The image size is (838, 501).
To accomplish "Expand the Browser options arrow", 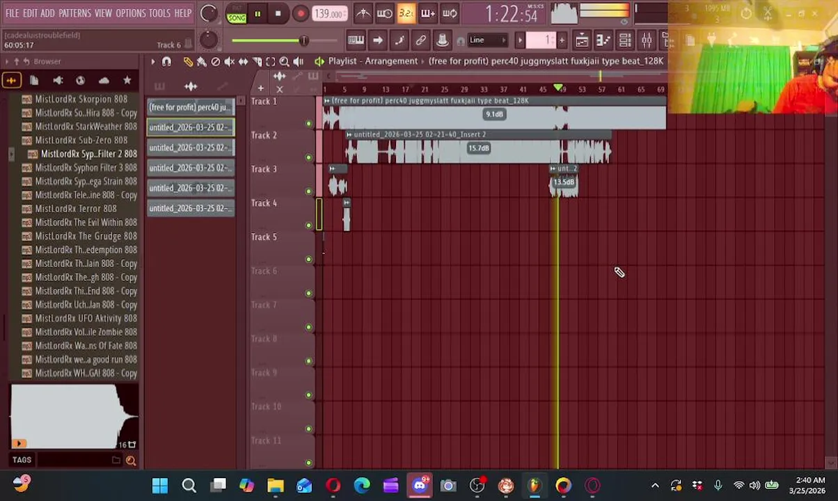I will (x=7, y=61).
